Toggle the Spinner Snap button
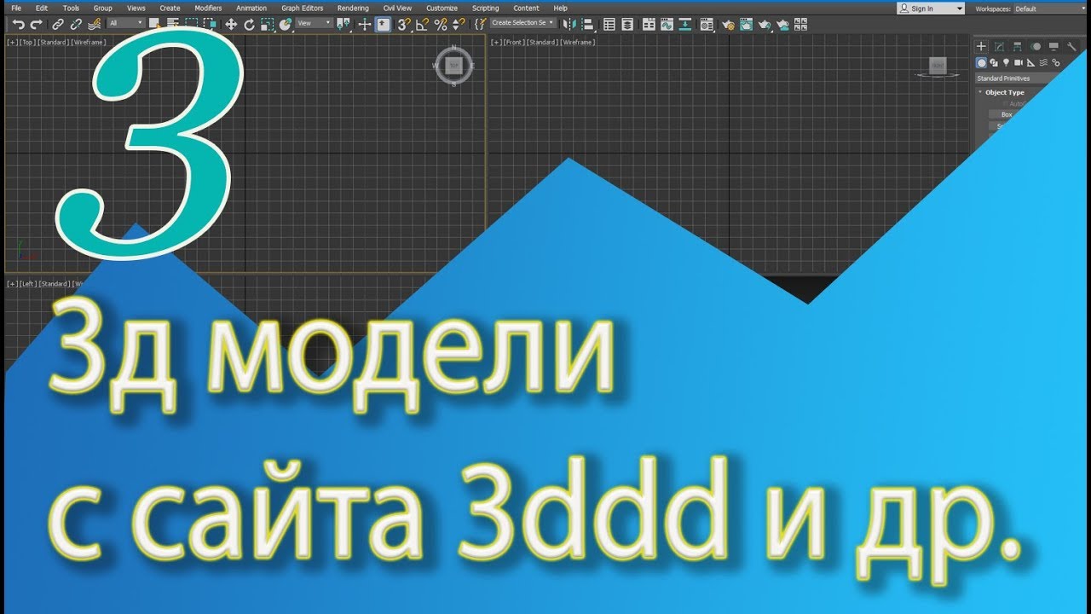The width and height of the screenshot is (1091, 614). tap(459, 24)
